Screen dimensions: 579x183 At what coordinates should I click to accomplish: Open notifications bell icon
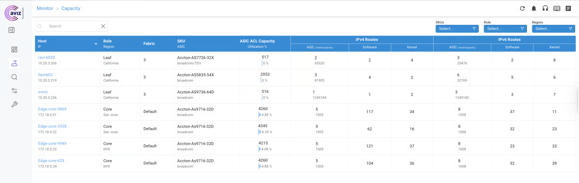(533, 8)
